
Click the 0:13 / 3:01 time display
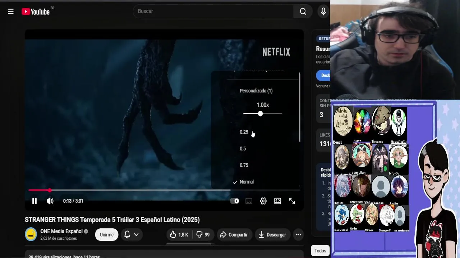(x=73, y=201)
